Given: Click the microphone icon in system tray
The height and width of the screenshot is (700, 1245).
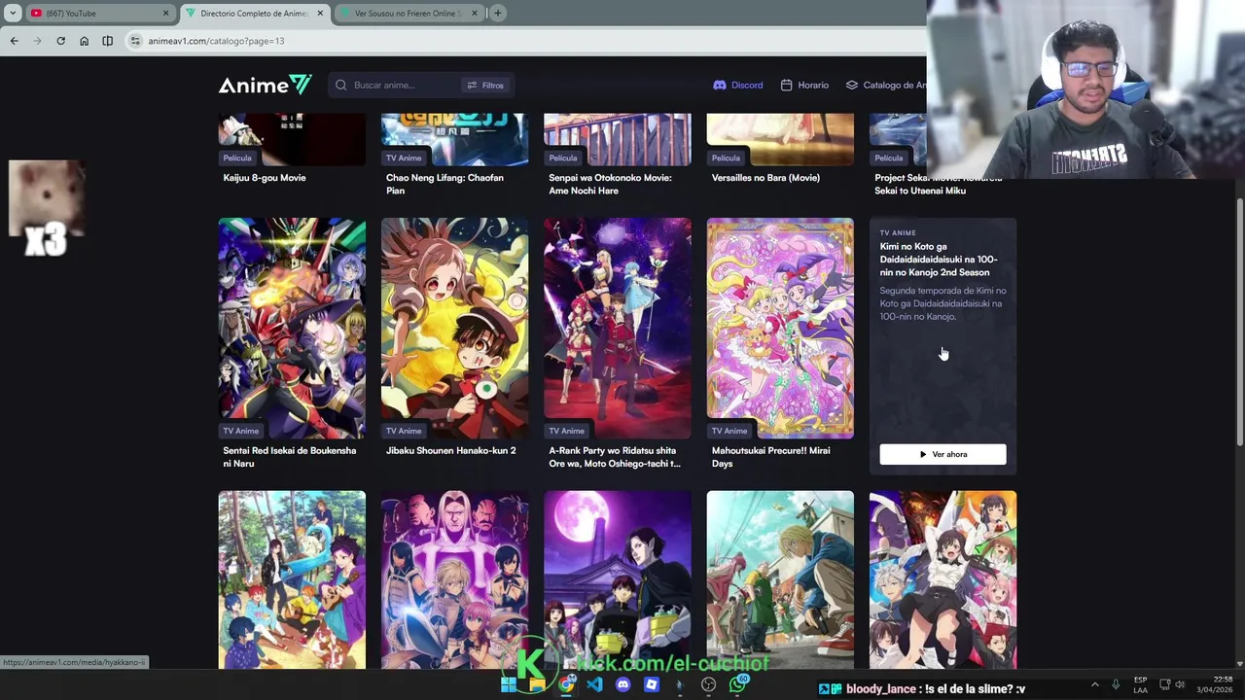Looking at the screenshot, I should [1116, 684].
